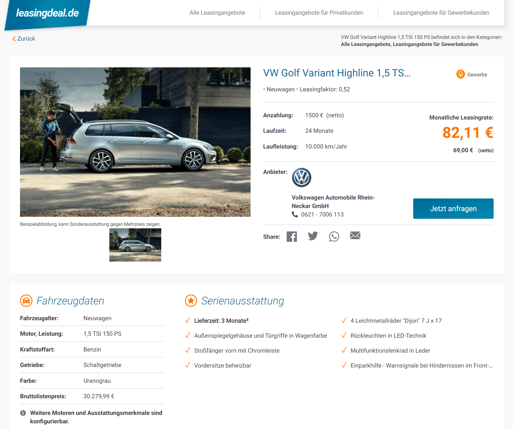
Task: Click 4 Leichtmetallräder "Dijon" 7 J x 17
Action: tap(396, 321)
